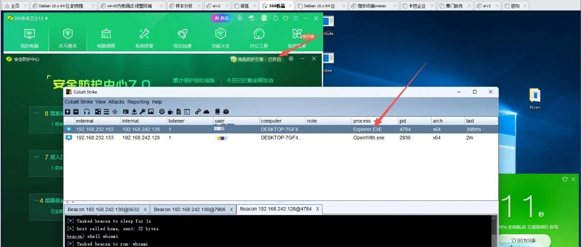Click the Cobalt Strike new connection plus icon
The height and width of the screenshot is (247, 581).
click(x=68, y=112)
